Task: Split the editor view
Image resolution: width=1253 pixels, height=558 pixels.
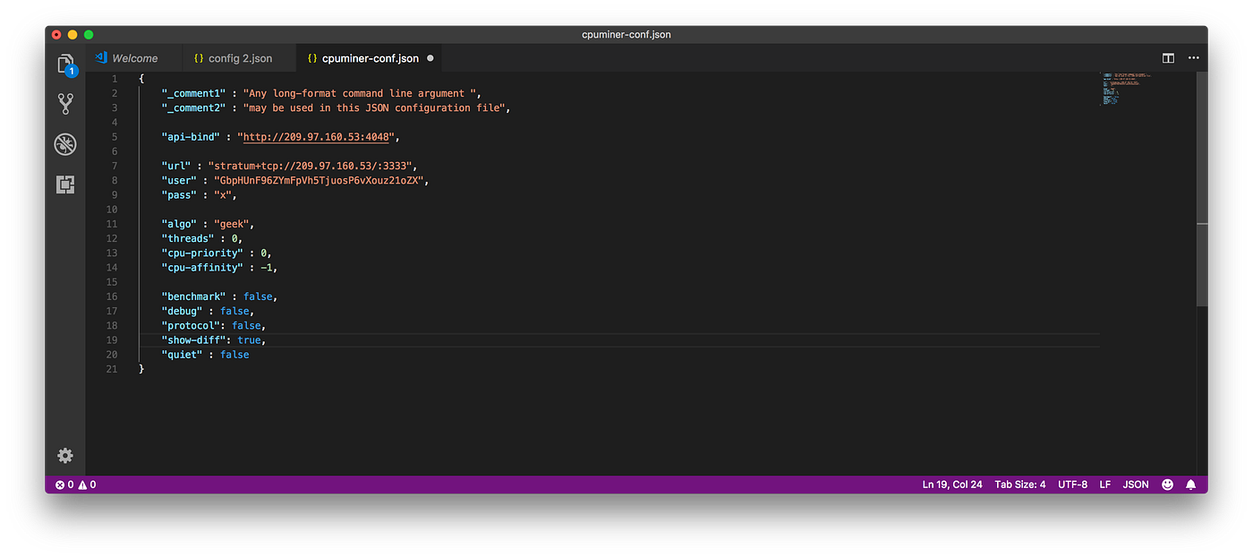Action: pos(1168,58)
